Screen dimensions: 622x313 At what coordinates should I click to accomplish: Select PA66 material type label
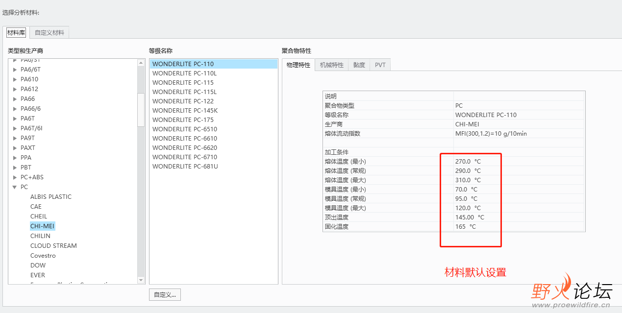tap(28, 99)
